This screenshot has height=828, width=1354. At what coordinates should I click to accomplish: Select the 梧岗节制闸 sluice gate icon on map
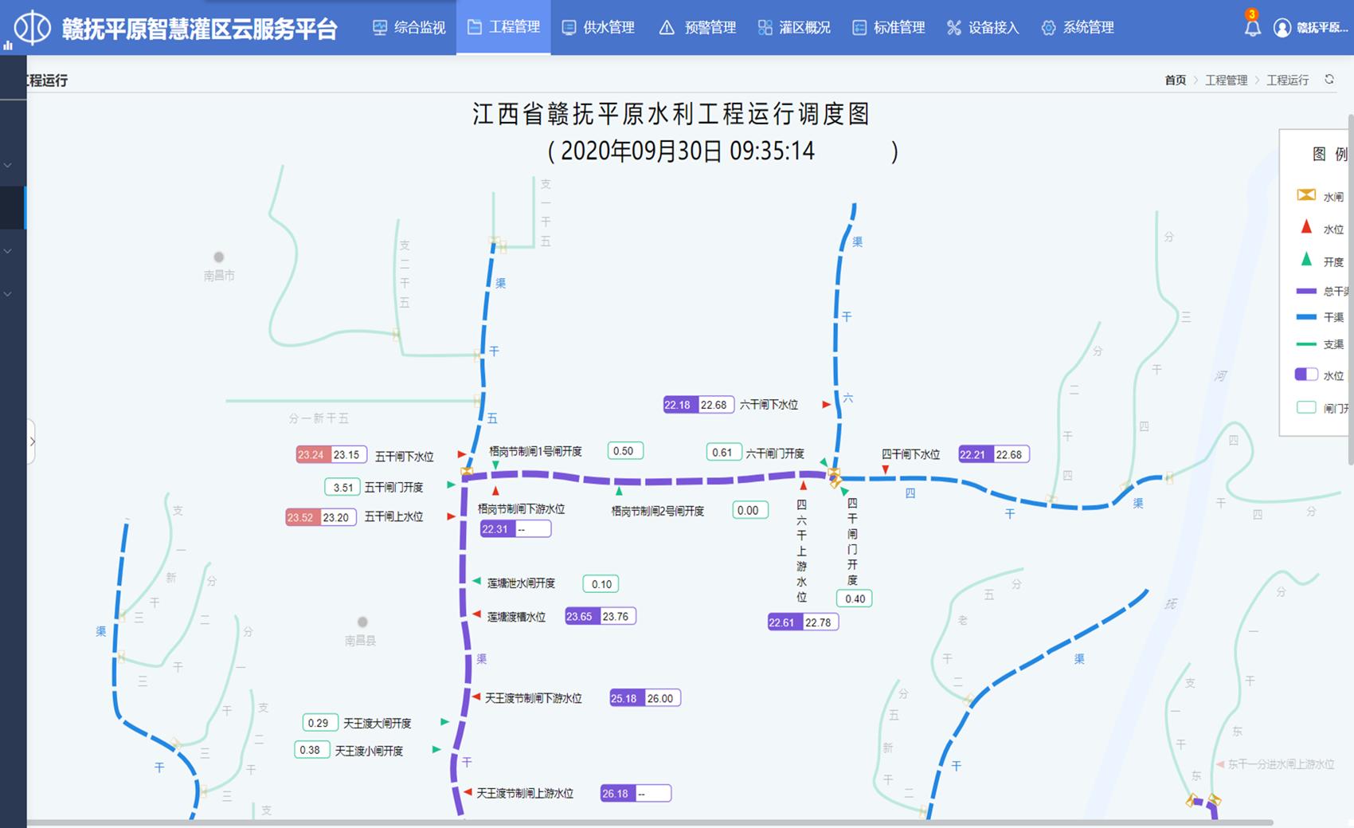tap(466, 469)
